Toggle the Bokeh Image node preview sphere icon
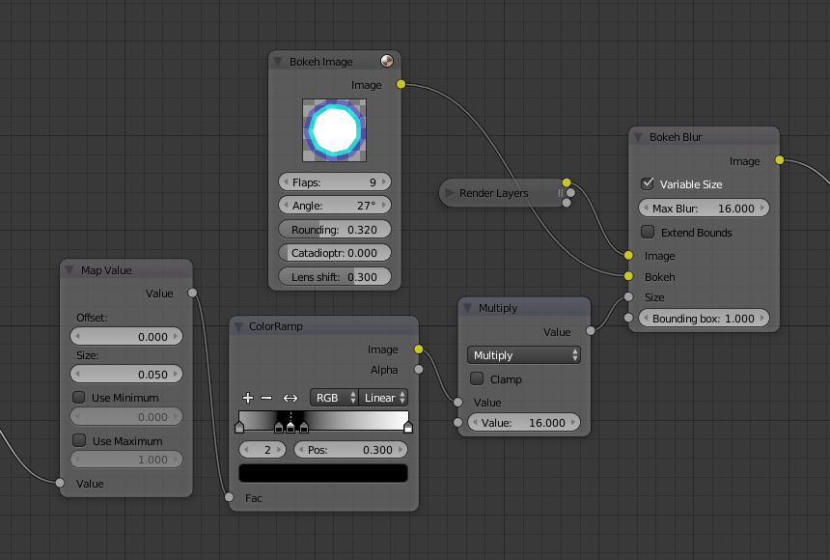 coord(387,61)
